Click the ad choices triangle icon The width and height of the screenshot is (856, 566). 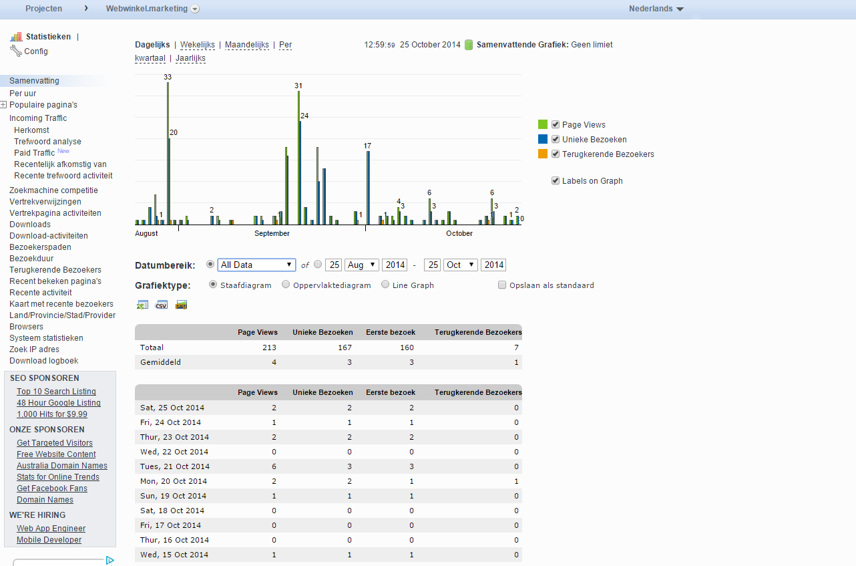[x=110, y=561]
